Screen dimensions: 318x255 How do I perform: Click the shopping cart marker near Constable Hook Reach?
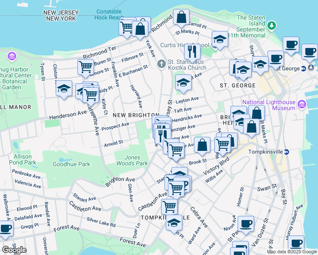(x=126, y=28)
